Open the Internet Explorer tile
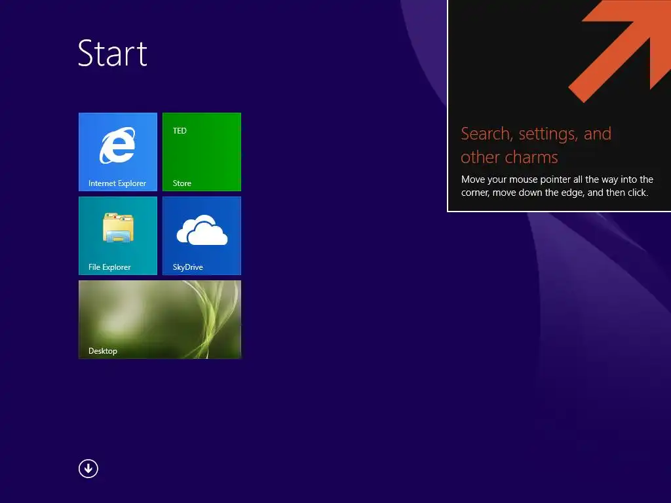Screen dimensions: 671x503 (x=118, y=152)
